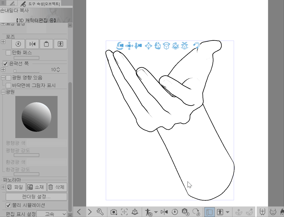Viewport: 284px width, 217px height.
Task: Click the 윤곽선 폭 value stepper arrows
Action: coord(58,69)
